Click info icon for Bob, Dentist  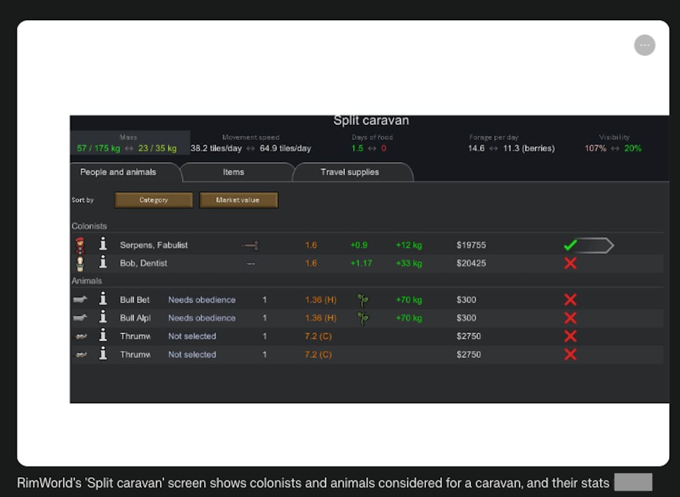click(x=103, y=262)
